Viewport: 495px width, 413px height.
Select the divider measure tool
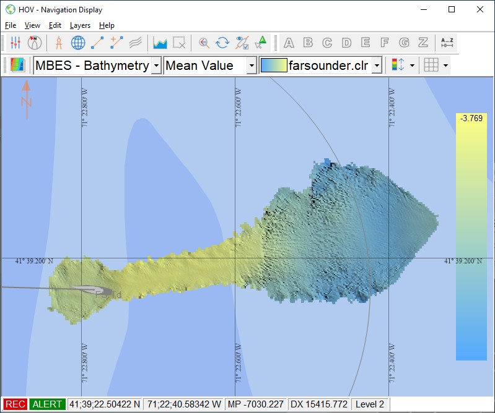(59, 43)
